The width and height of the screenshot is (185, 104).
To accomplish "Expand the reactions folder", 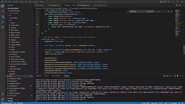I will click(x=13, y=66).
